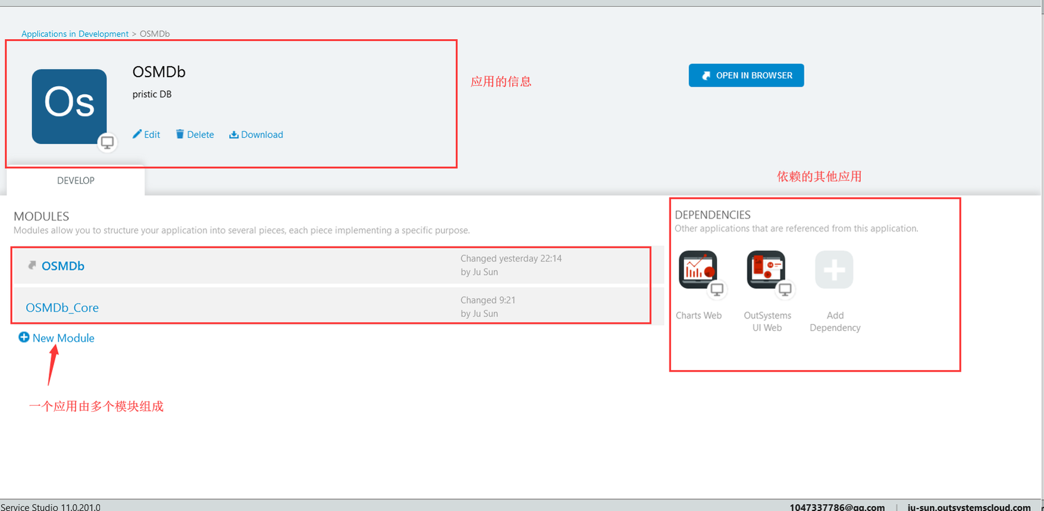1044x511 pixels.
Task: Switch to the DEVELOP tab
Action: 76,181
